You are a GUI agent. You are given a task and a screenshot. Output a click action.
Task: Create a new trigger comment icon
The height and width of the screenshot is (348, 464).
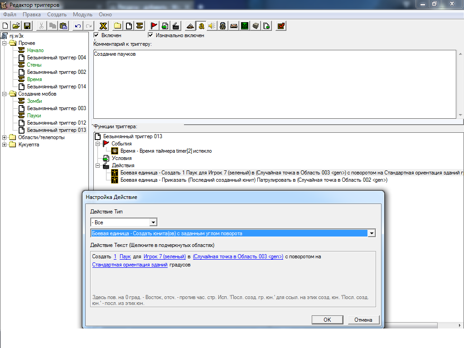pos(140,26)
